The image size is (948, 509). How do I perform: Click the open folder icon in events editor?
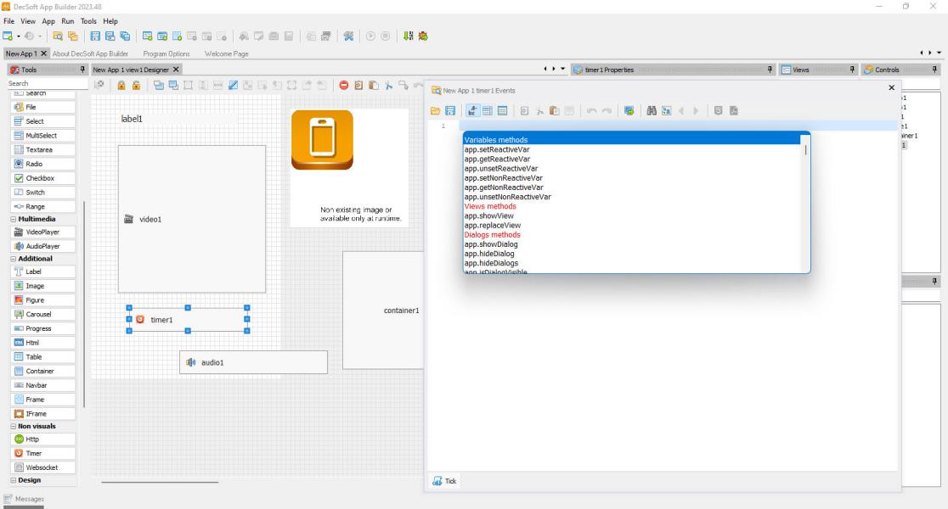(x=435, y=110)
